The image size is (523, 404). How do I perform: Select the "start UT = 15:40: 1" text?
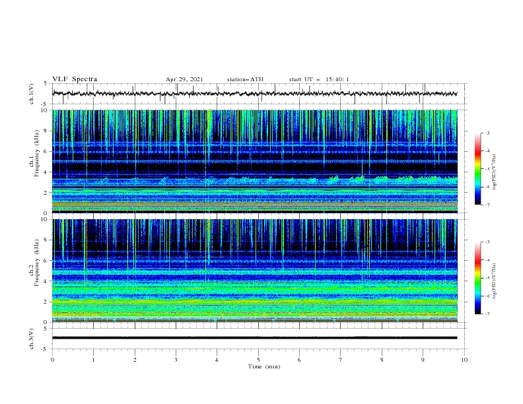(x=319, y=79)
